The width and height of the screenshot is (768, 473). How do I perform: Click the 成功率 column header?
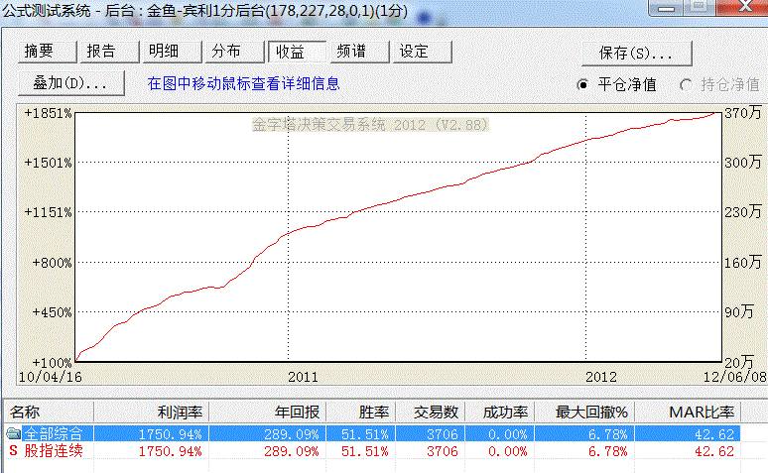pyautogui.click(x=499, y=413)
